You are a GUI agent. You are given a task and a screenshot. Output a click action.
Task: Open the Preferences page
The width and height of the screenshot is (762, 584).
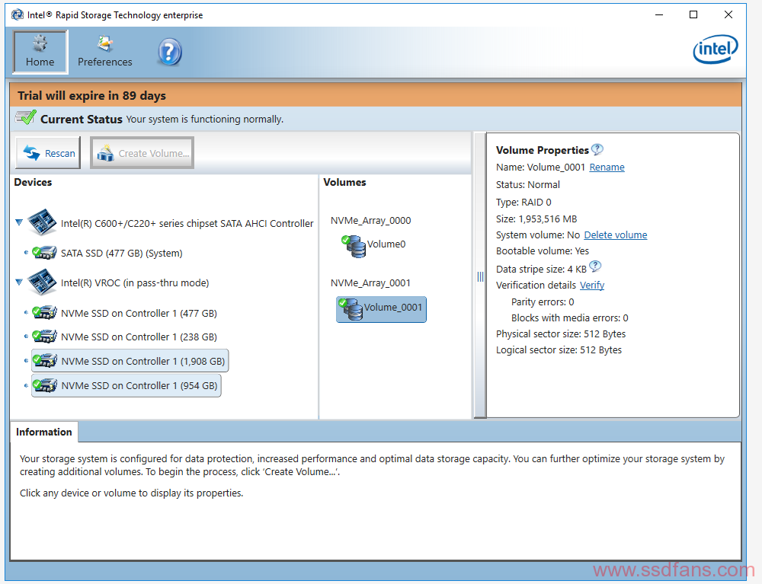click(x=105, y=52)
